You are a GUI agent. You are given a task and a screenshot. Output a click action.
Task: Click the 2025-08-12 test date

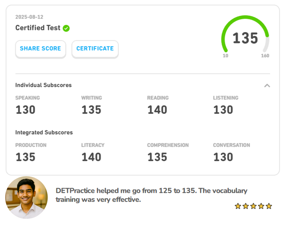click(x=29, y=17)
